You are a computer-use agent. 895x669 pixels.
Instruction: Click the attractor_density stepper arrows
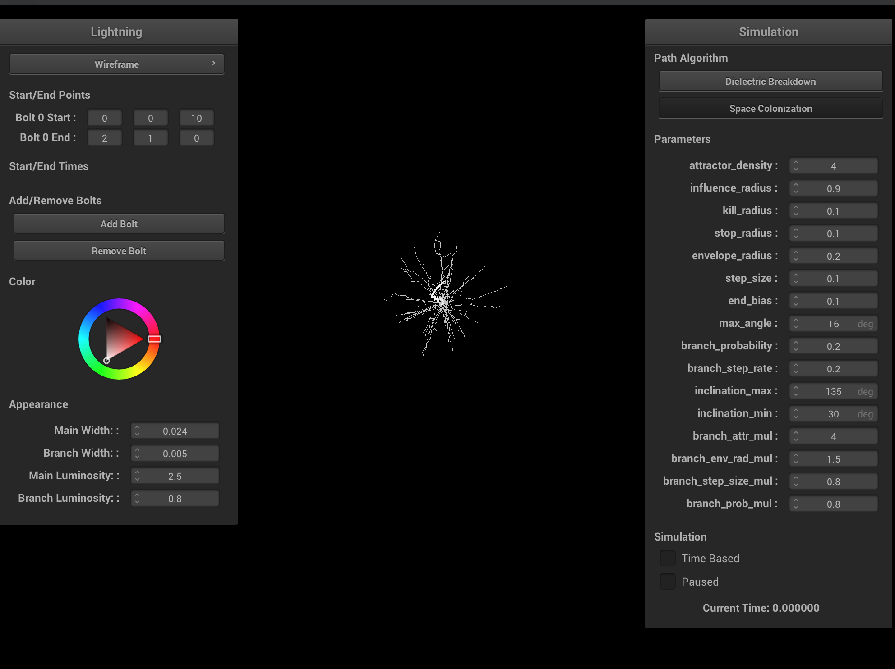[796, 166]
